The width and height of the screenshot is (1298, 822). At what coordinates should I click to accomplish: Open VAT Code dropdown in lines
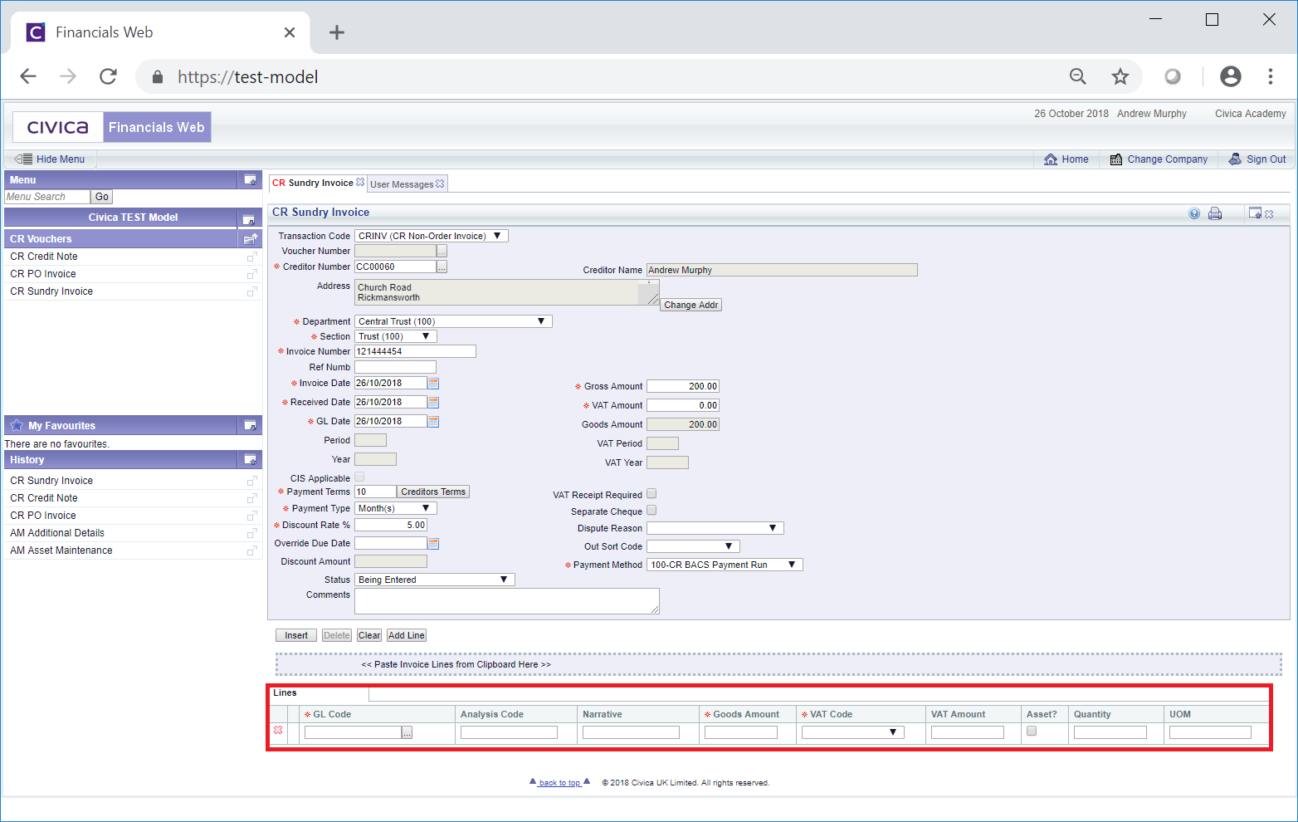point(852,732)
